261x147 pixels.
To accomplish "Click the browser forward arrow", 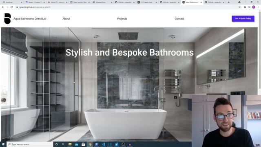I will point(7,7).
